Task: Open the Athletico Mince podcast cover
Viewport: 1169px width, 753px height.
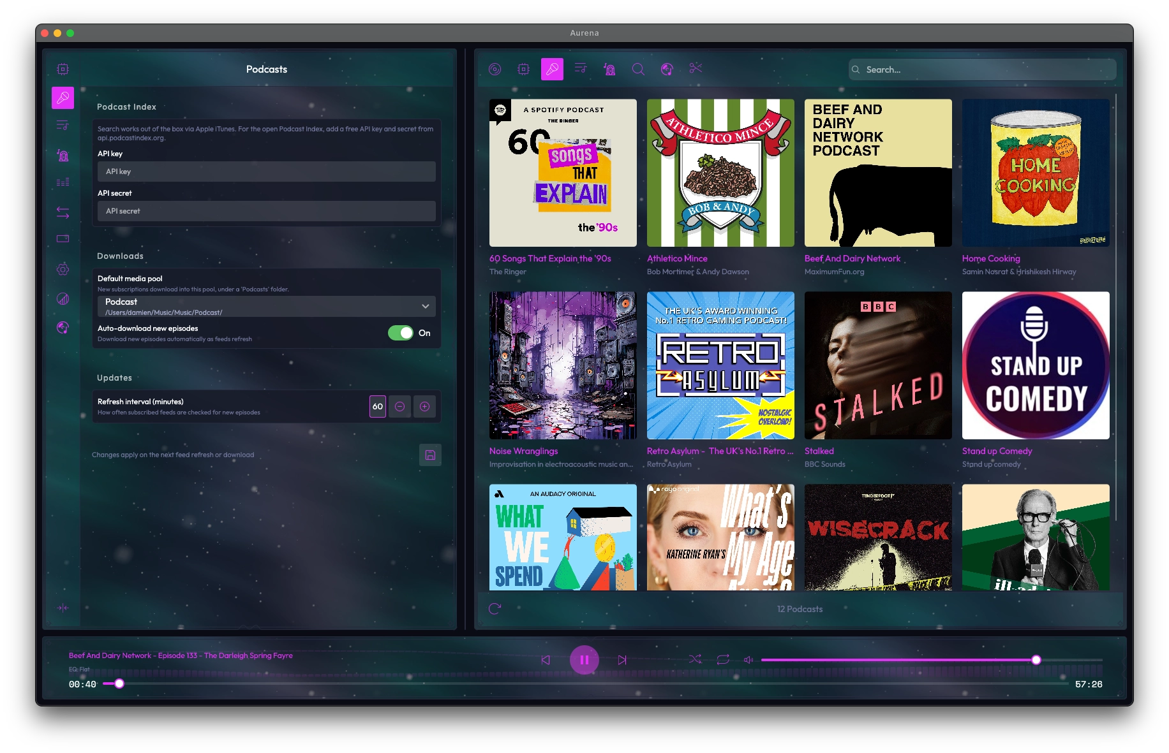Action: click(720, 173)
